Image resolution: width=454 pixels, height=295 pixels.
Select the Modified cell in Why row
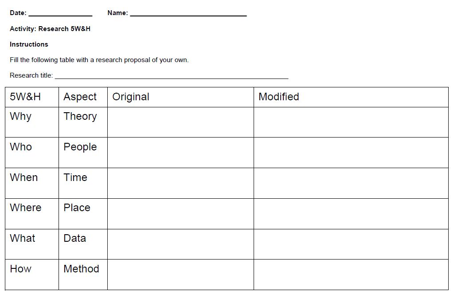[x=351, y=122]
